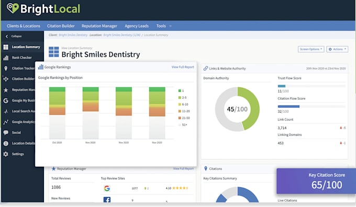This screenshot has height=207, width=356.
Task: Click View Full Report in Google Rankings
Action: (183, 67)
